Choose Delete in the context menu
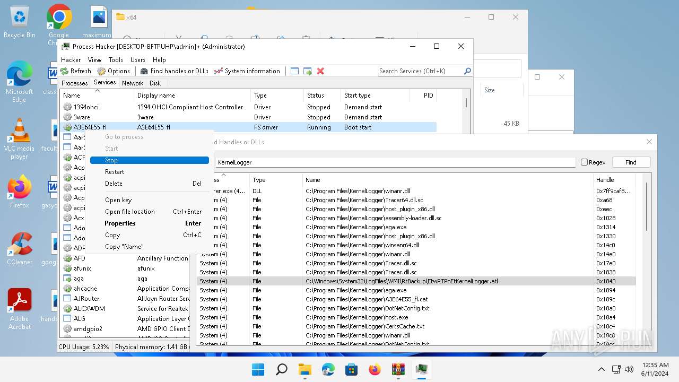679x382 pixels. tap(150, 184)
